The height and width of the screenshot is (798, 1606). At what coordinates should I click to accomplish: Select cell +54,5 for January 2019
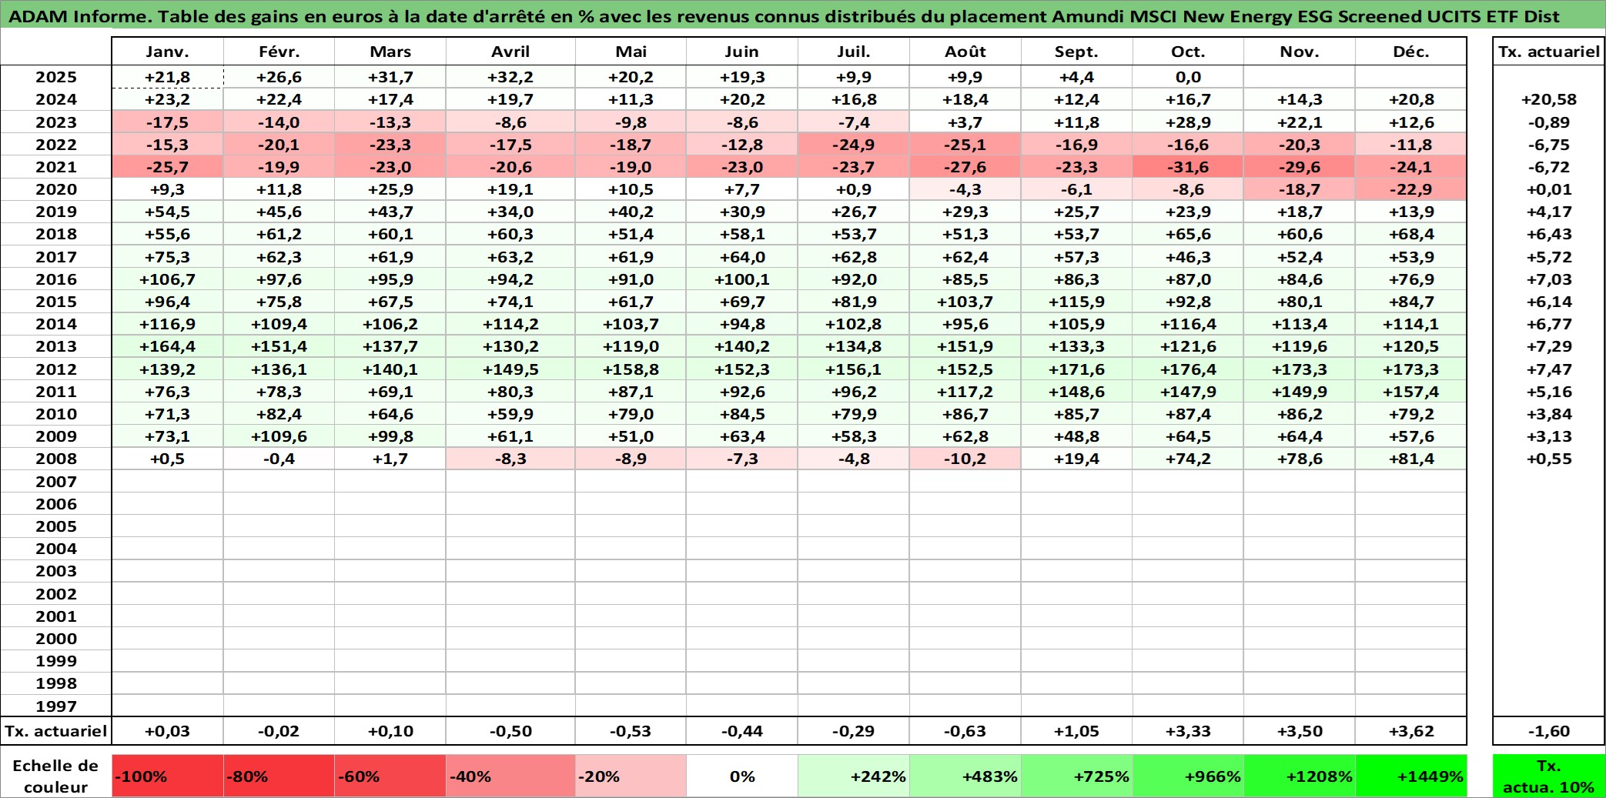point(167,212)
